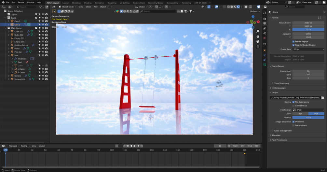Adjust the JPEG Quality slider
This screenshot has height=172, width=327.
(x=308, y=118)
